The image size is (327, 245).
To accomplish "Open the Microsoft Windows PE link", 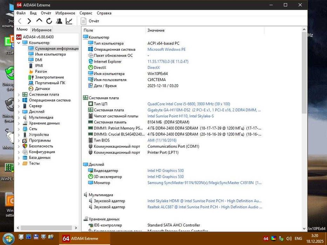I will coord(166,49).
